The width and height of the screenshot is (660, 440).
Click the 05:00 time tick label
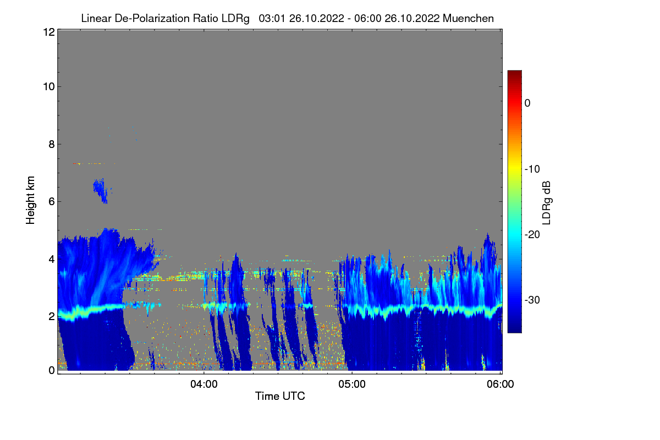coord(352,384)
